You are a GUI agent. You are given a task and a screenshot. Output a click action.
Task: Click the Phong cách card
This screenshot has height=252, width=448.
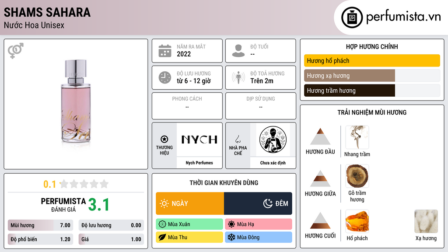[x=187, y=106]
